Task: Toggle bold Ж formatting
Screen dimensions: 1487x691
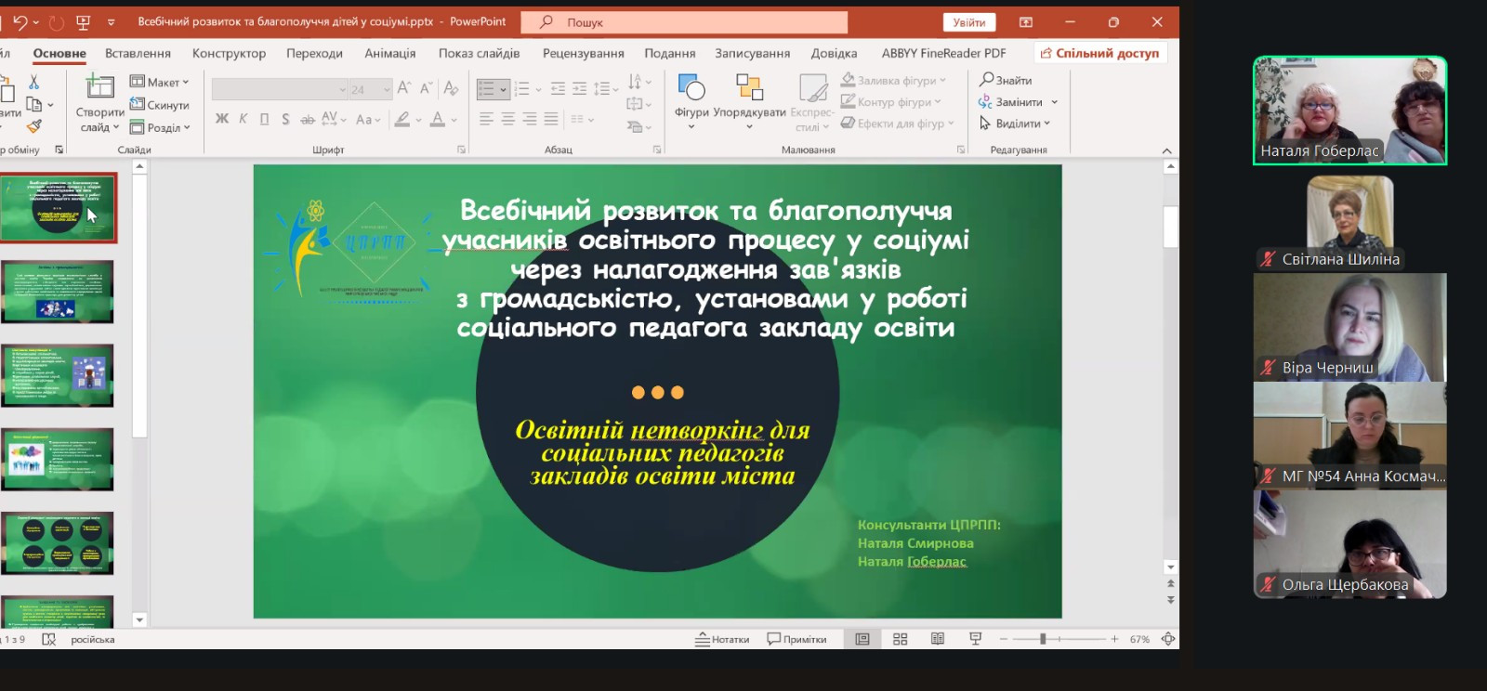Action: 222,119
